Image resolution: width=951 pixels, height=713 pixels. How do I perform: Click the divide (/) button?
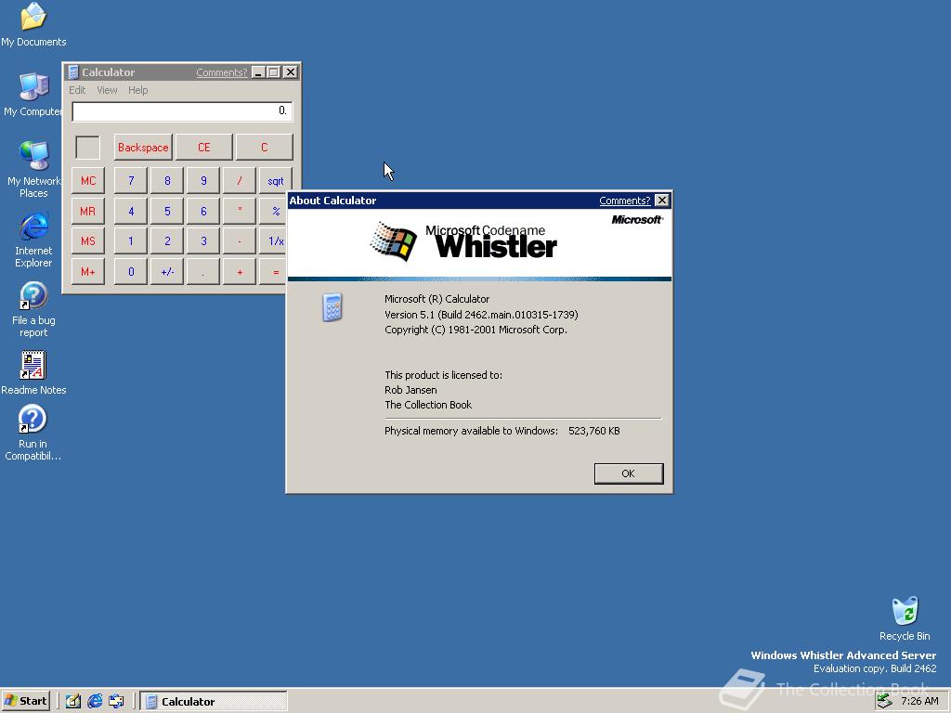coord(240,181)
